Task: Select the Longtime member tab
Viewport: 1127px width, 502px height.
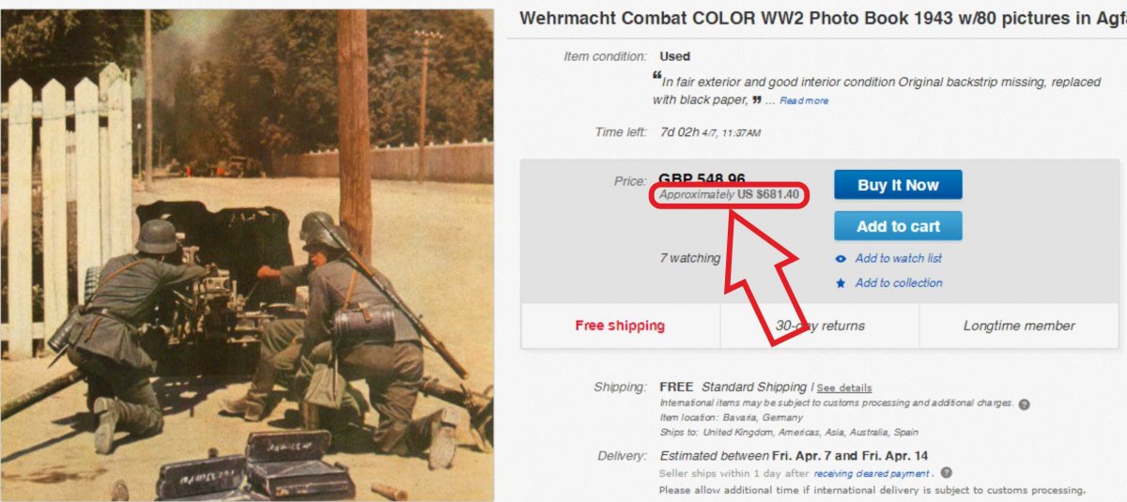Action: (1019, 326)
